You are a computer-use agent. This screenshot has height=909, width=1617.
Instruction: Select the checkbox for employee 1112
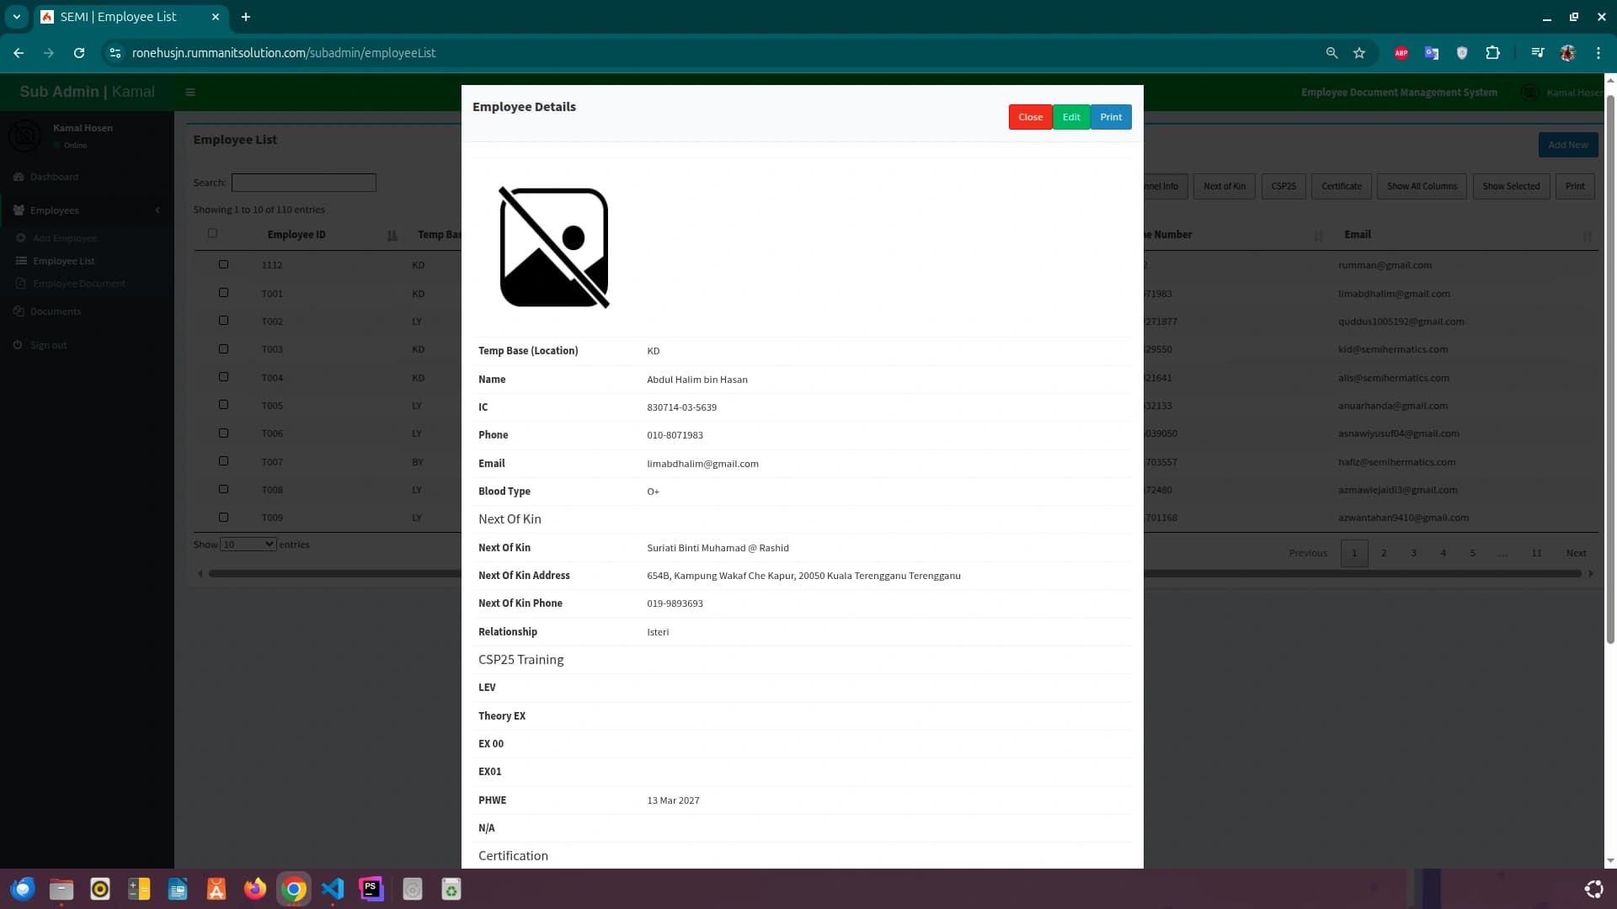point(223,264)
